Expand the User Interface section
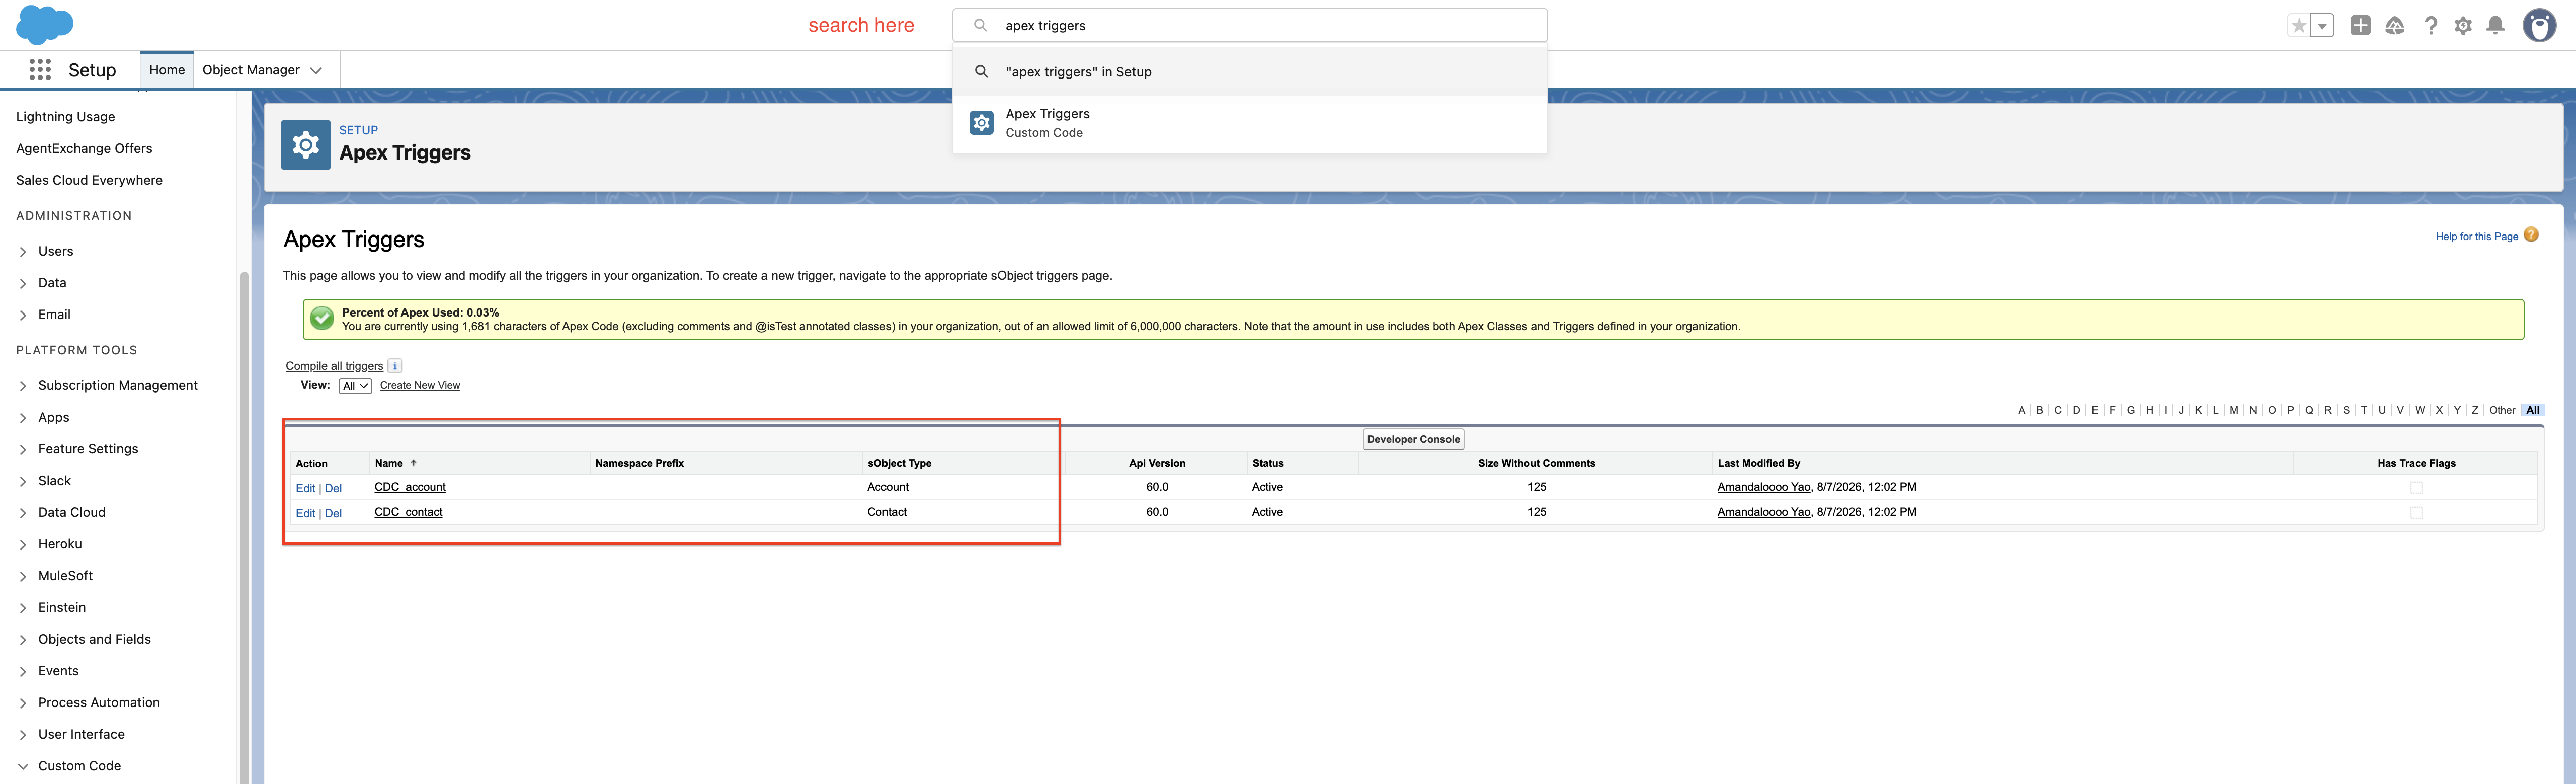This screenshot has width=2576, height=784. [x=23, y=735]
